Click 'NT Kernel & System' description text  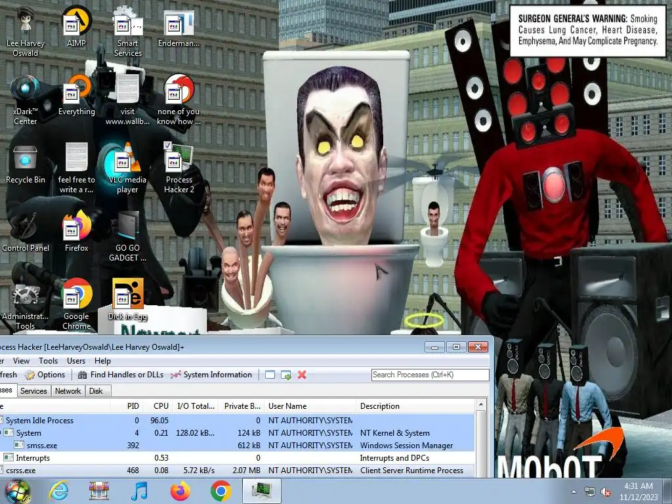[394, 433]
